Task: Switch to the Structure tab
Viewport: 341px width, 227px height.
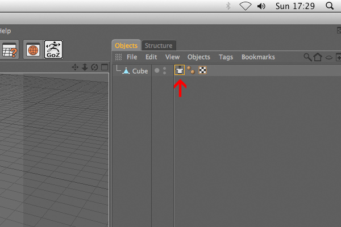Action: click(x=159, y=45)
